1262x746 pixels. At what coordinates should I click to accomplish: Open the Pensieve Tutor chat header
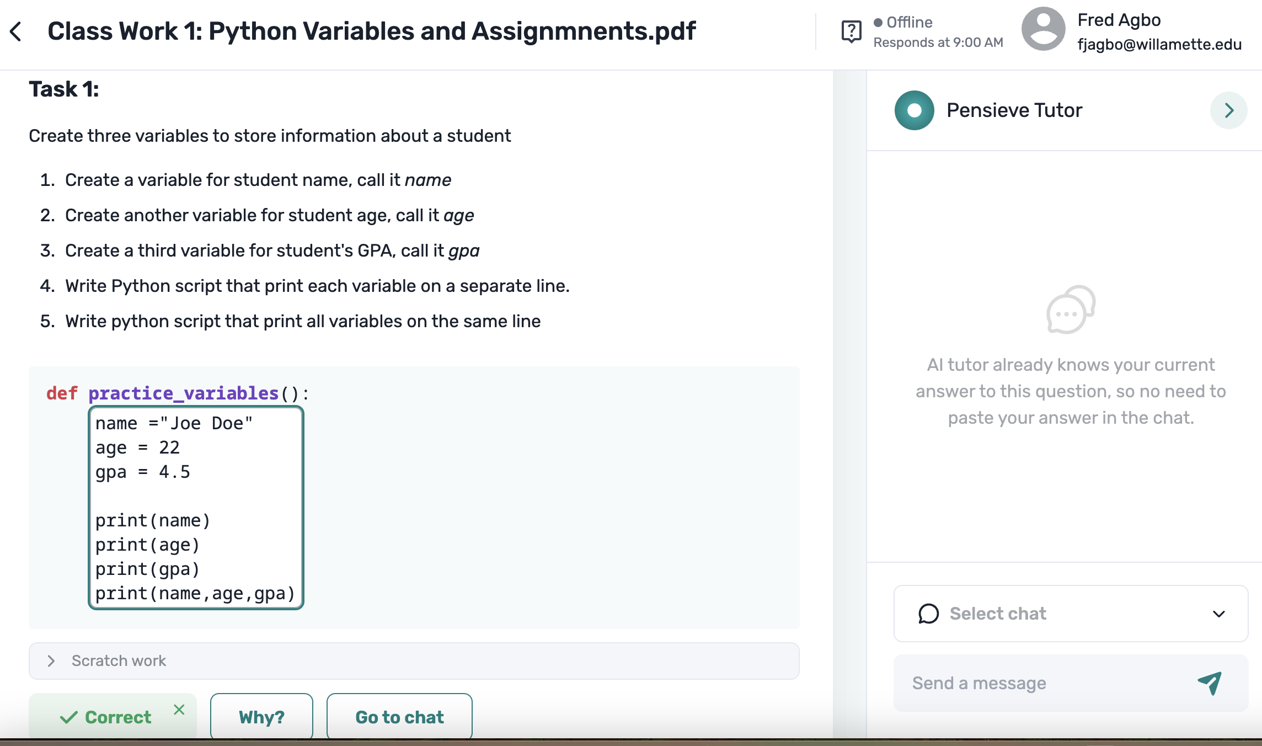click(1014, 110)
